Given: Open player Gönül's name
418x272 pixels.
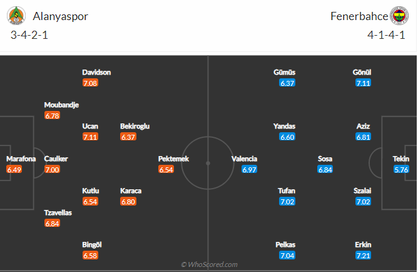Looking at the screenshot, I should 362,72.
